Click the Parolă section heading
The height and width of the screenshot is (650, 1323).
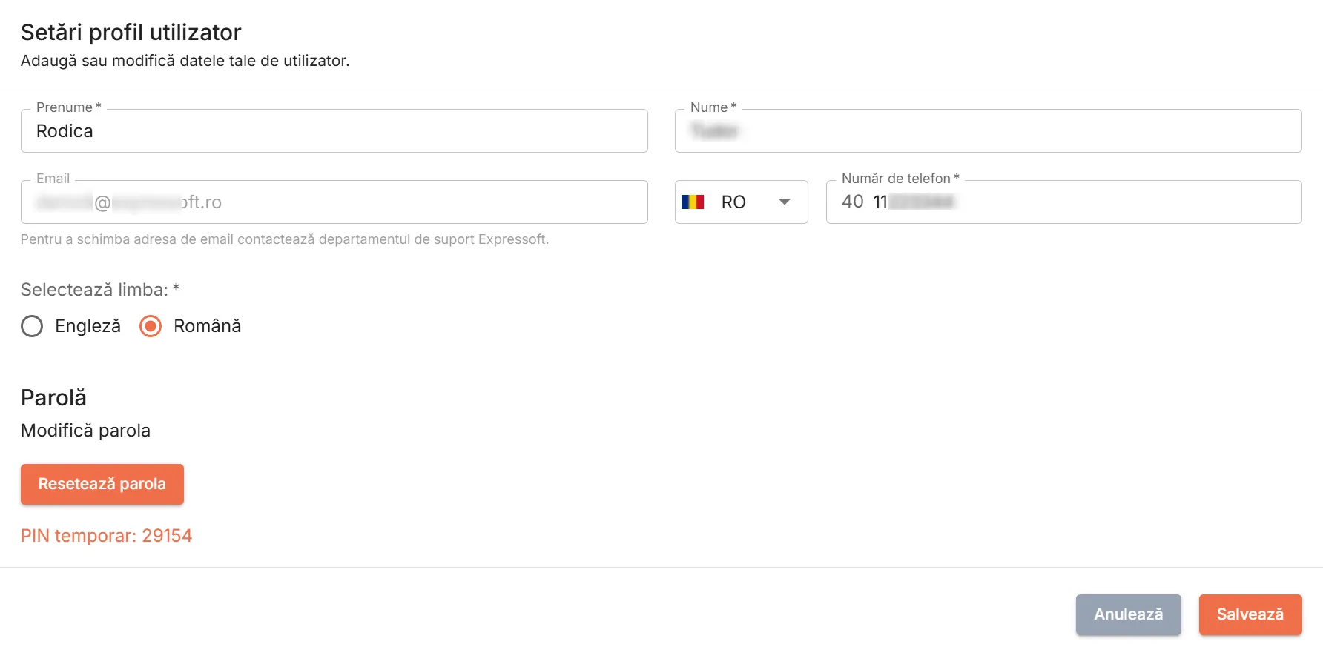coord(53,398)
